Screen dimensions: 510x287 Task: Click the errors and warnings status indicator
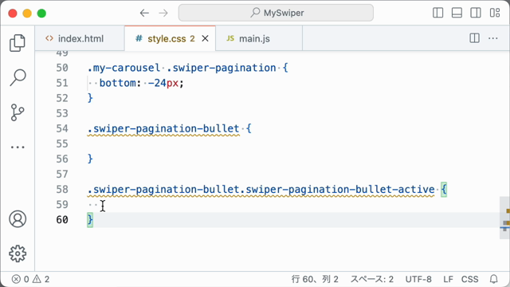point(30,279)
